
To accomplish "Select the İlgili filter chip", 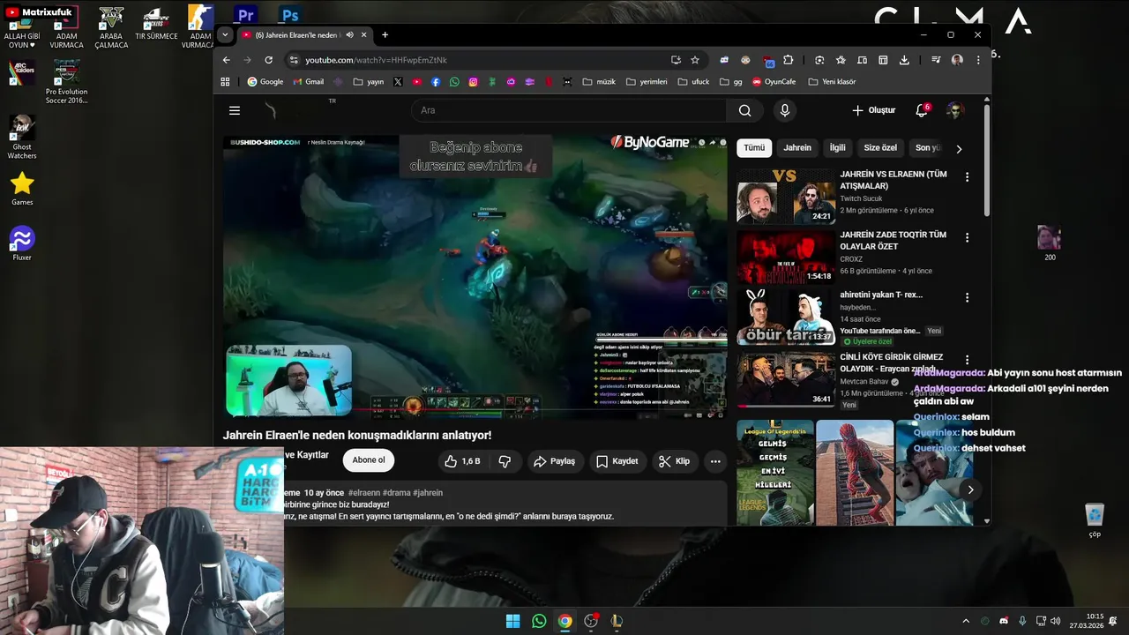I will click(x=837, y=148).
